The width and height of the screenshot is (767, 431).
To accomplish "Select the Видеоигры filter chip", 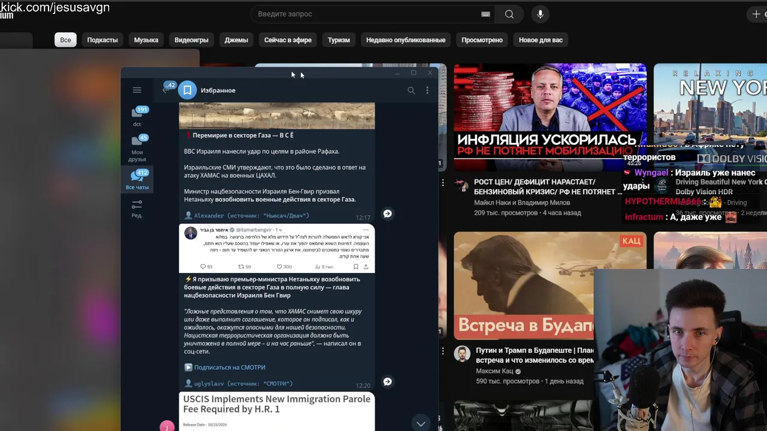I will pyautogui.click(x=192, y=40).
